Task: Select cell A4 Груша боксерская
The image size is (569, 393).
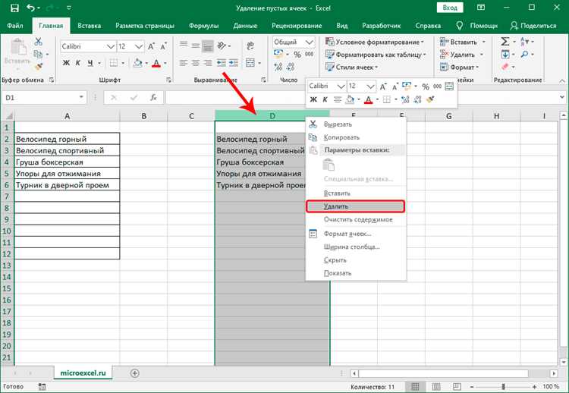Action: [x=67, y=162]
